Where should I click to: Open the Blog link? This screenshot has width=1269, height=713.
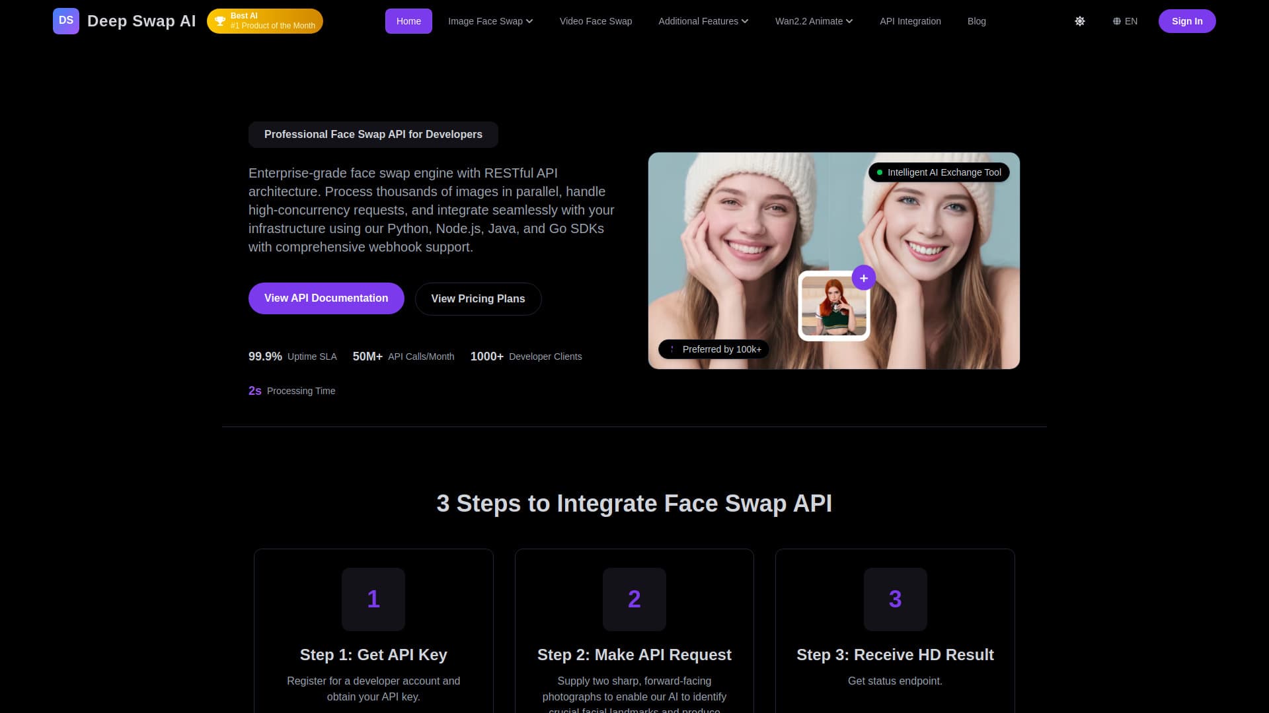(976, 21)
